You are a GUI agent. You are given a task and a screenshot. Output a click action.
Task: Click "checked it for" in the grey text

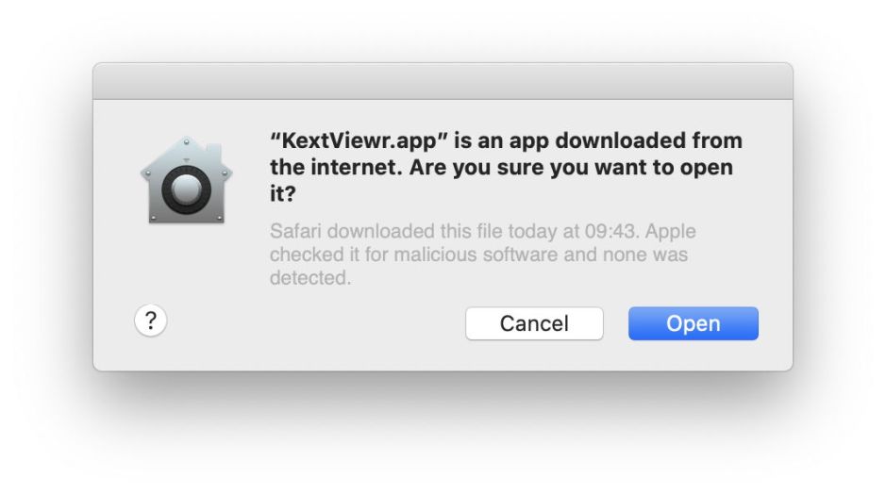click(323, 255)
